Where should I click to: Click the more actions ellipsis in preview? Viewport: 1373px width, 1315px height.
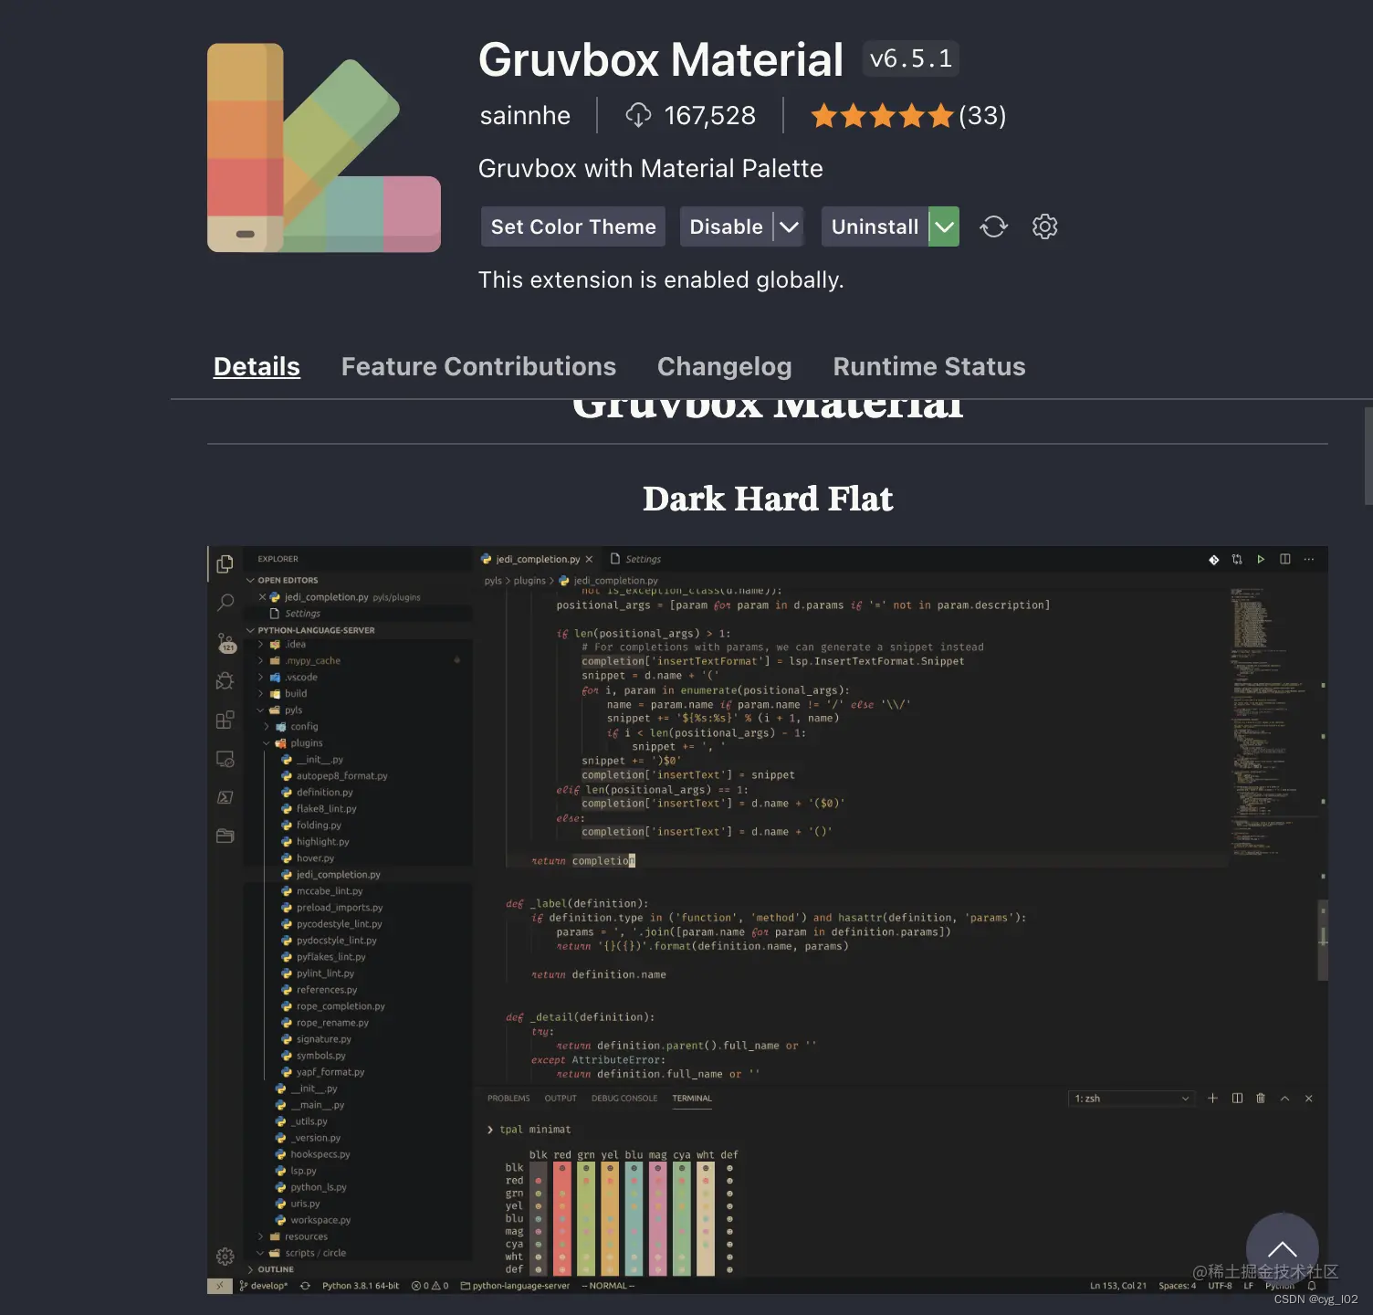pos(1309,560)
